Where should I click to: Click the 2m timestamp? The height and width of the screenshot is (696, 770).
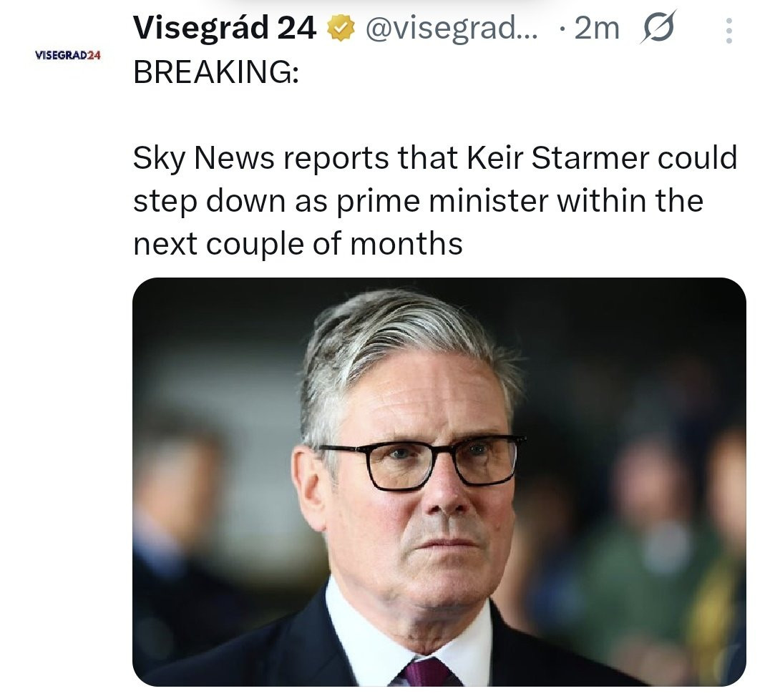pos(597,29)
